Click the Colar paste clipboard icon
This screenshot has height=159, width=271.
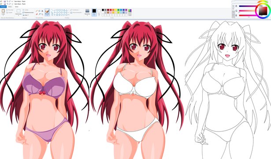tap(3, 11)
